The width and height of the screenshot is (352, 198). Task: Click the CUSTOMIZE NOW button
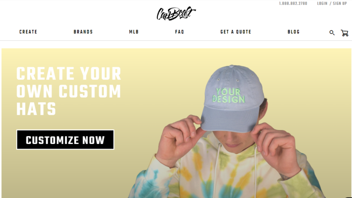tap(65, 139)
